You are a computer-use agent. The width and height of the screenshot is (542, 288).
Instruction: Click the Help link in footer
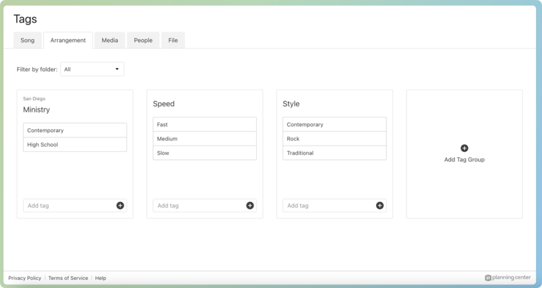tap(100, 278)
